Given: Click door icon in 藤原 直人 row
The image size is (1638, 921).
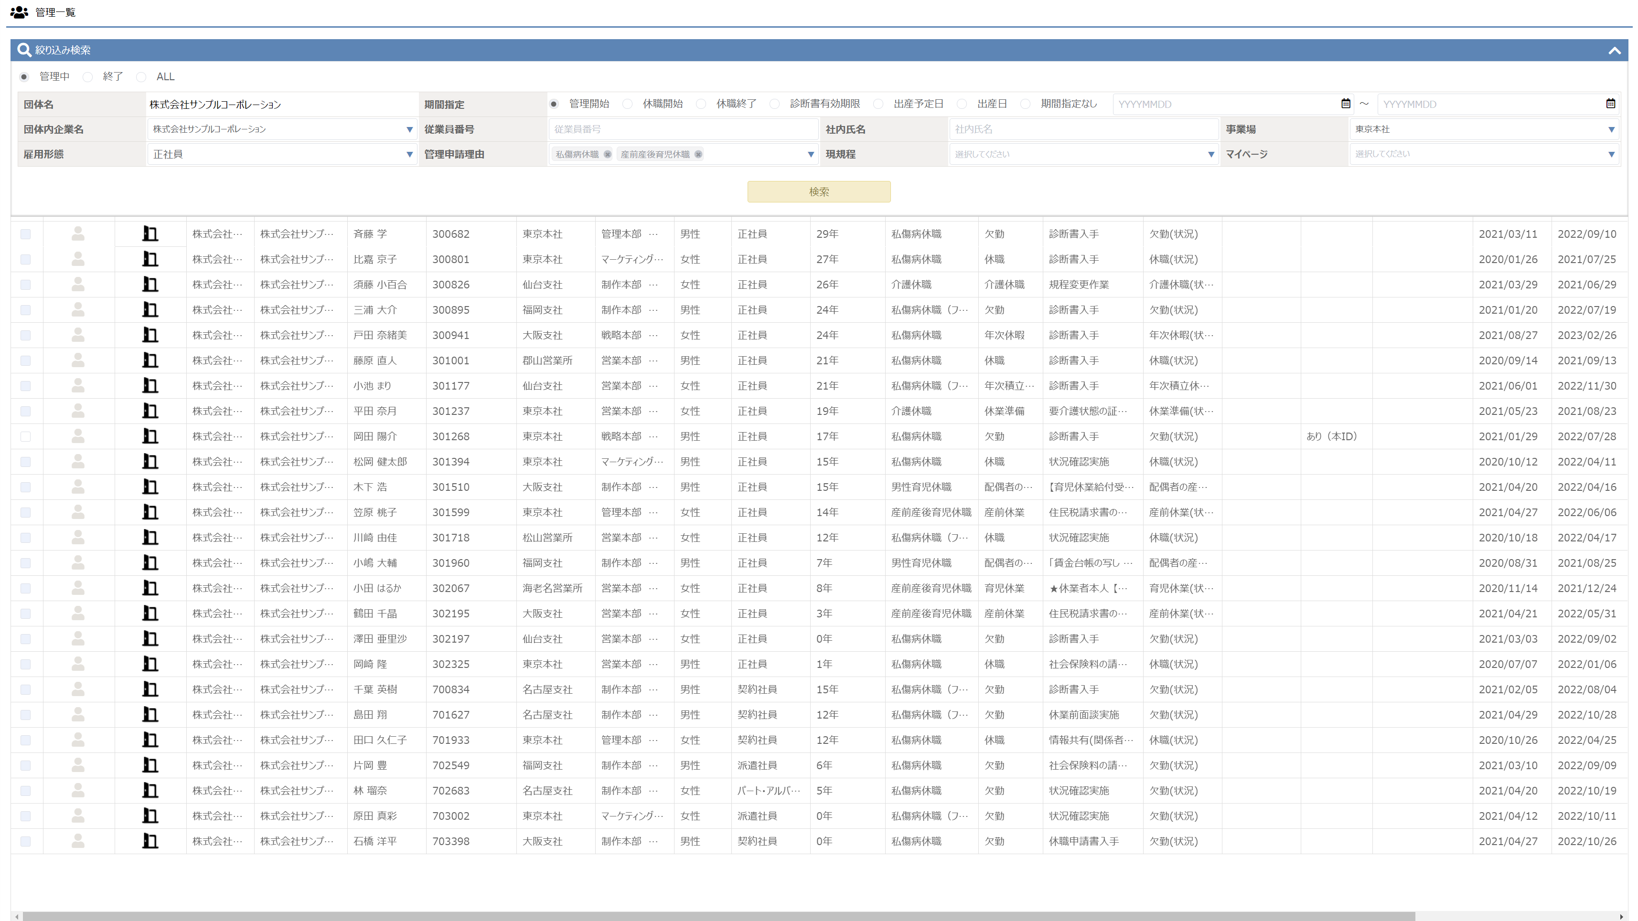Looking at the screenshot, I should click(150, 360).
